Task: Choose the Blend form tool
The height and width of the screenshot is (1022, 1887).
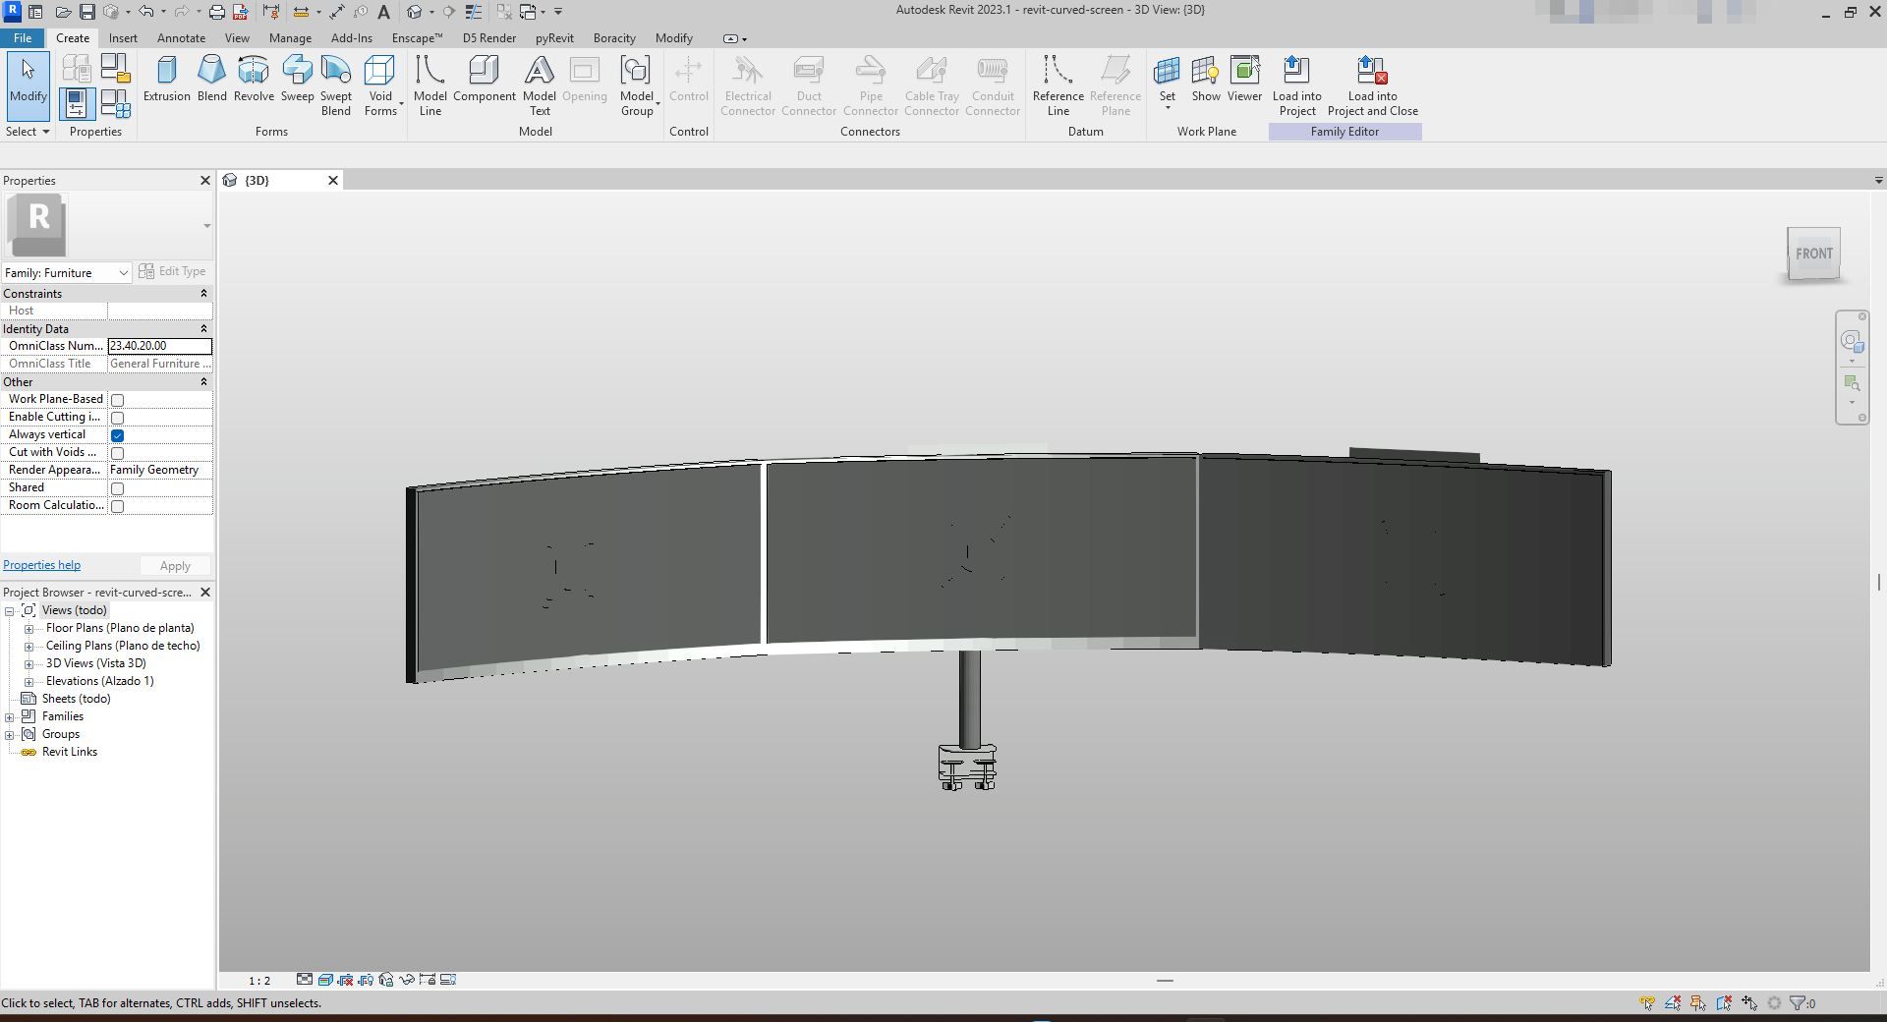Action: pyautogui.click(x=211, y=79)
